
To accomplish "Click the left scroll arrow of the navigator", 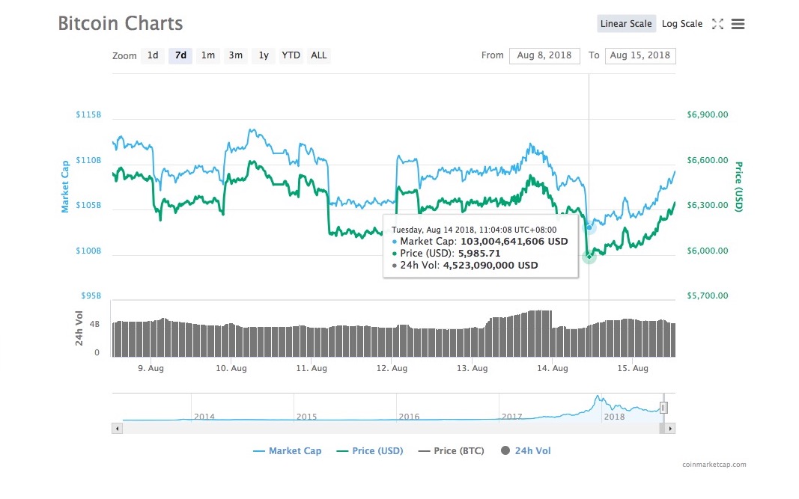I will 118,429.
